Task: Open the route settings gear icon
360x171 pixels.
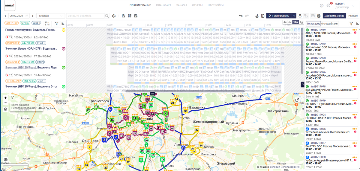Action: (x=114, y=16)
